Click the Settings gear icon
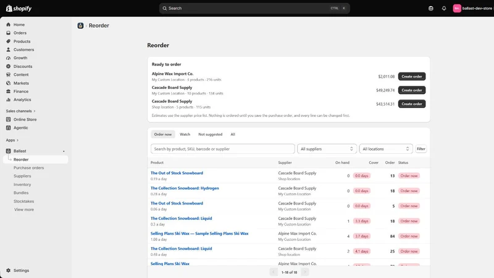Image resolution: width=494 pixels, height=278 pixels. (9, 271)
